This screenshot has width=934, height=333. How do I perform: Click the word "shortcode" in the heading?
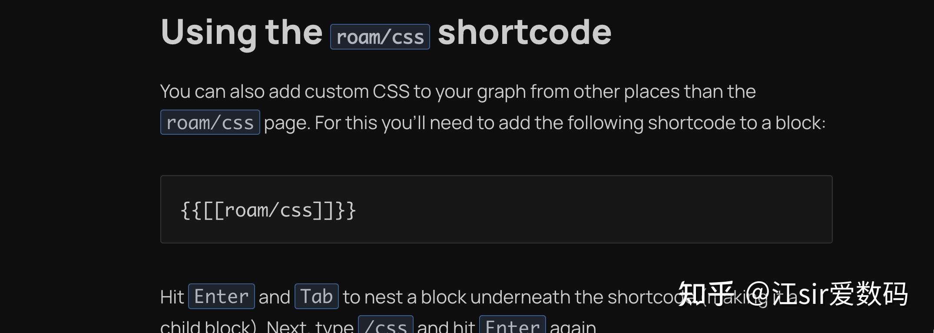coord(524,32)
